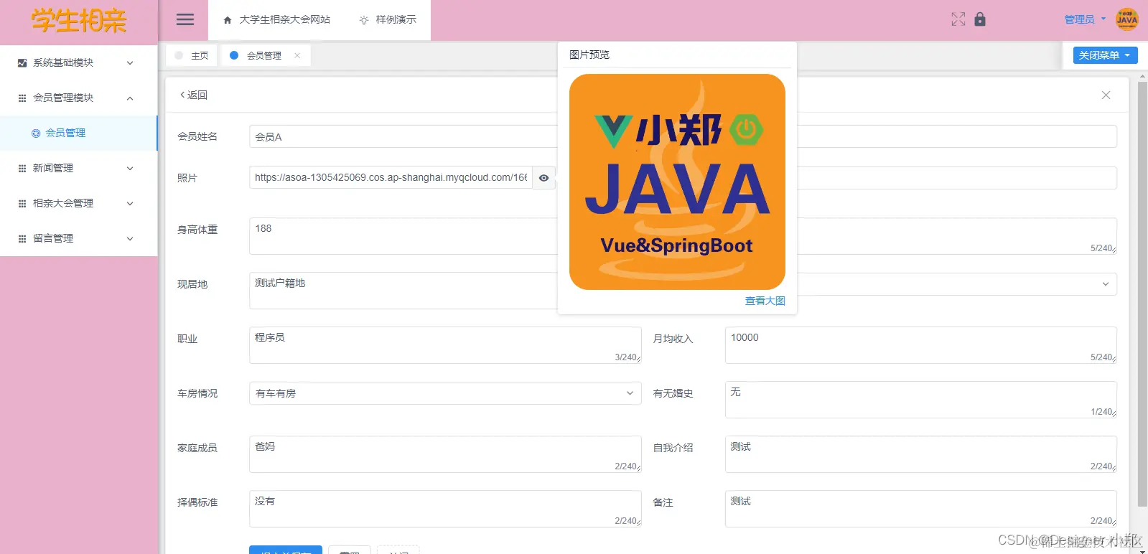The height and width of the screenshot is (554, 1148).
Task: Select 会员管理 in the sidebar
Action: point(78,133)
